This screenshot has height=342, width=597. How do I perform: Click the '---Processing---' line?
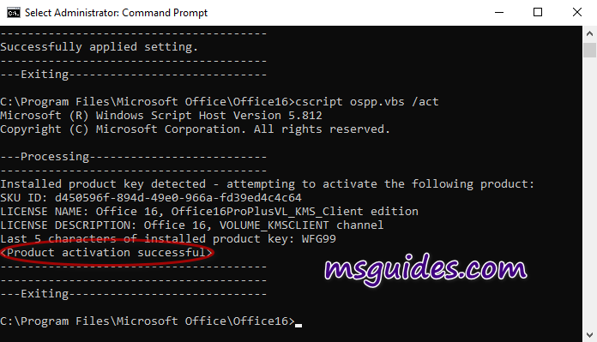click(133, 157)
